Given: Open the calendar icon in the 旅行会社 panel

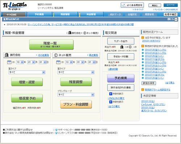Looking at the screenshot, I should 9,62.
